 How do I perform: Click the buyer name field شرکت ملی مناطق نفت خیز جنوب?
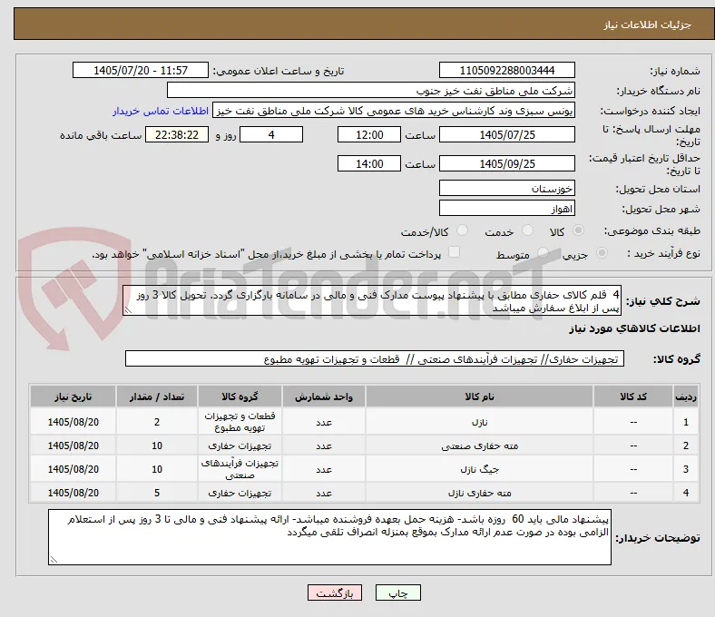pos(371,91)
